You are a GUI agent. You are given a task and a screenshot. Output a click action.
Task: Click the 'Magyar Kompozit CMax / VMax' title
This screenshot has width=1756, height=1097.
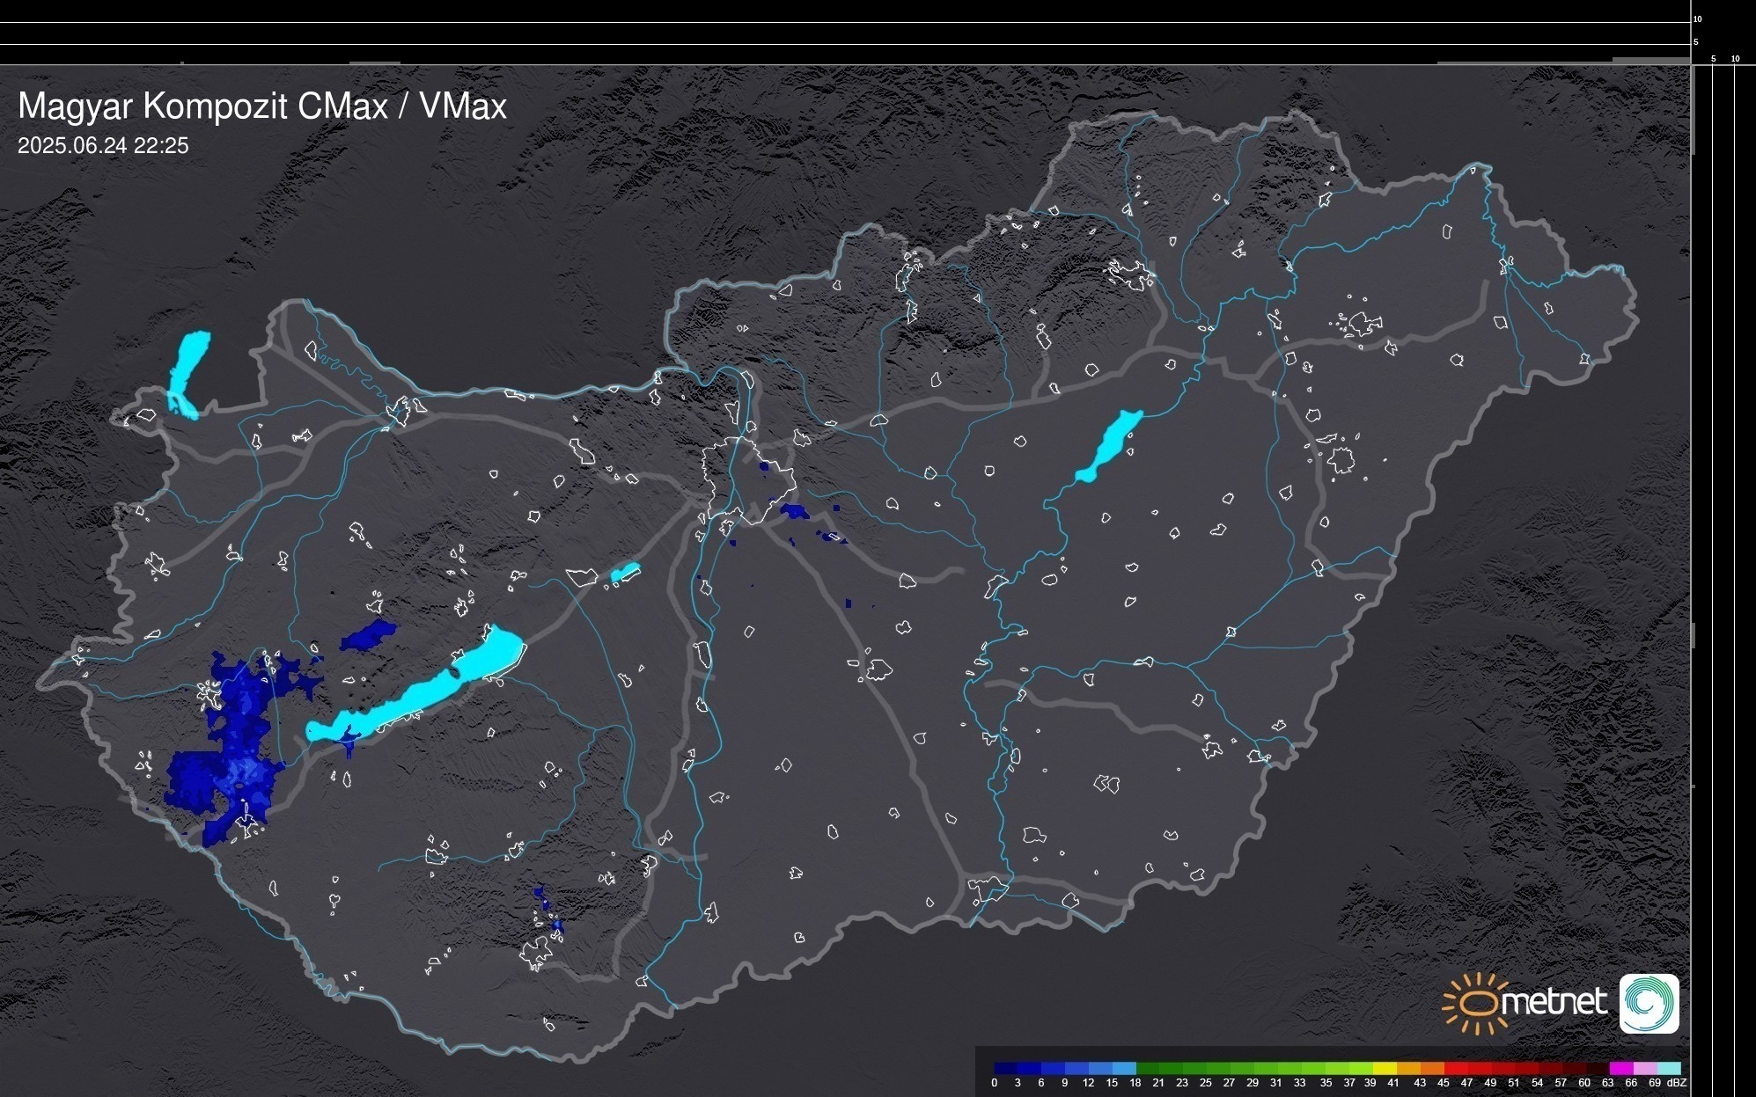point(262,106)
